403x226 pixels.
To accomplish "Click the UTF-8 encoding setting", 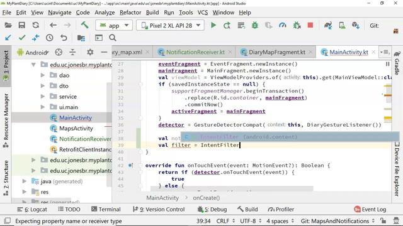I will (251, 221).
